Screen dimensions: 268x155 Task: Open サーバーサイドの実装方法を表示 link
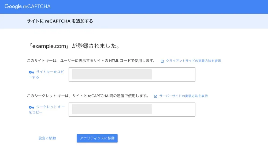point(184,96)
